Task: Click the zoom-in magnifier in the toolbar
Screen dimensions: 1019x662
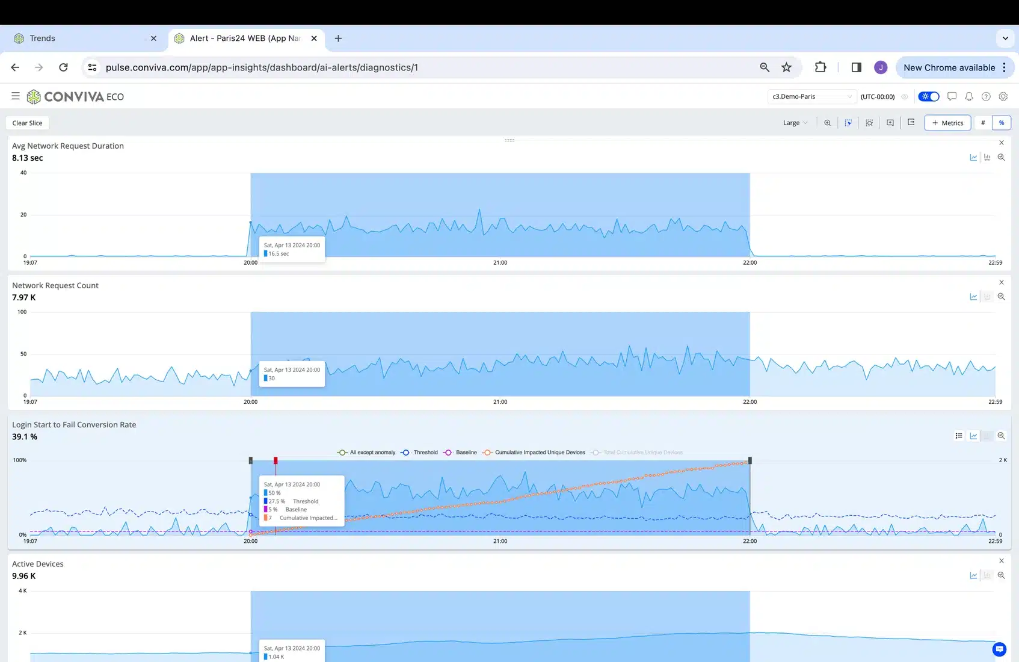Action: coord(828,123)
